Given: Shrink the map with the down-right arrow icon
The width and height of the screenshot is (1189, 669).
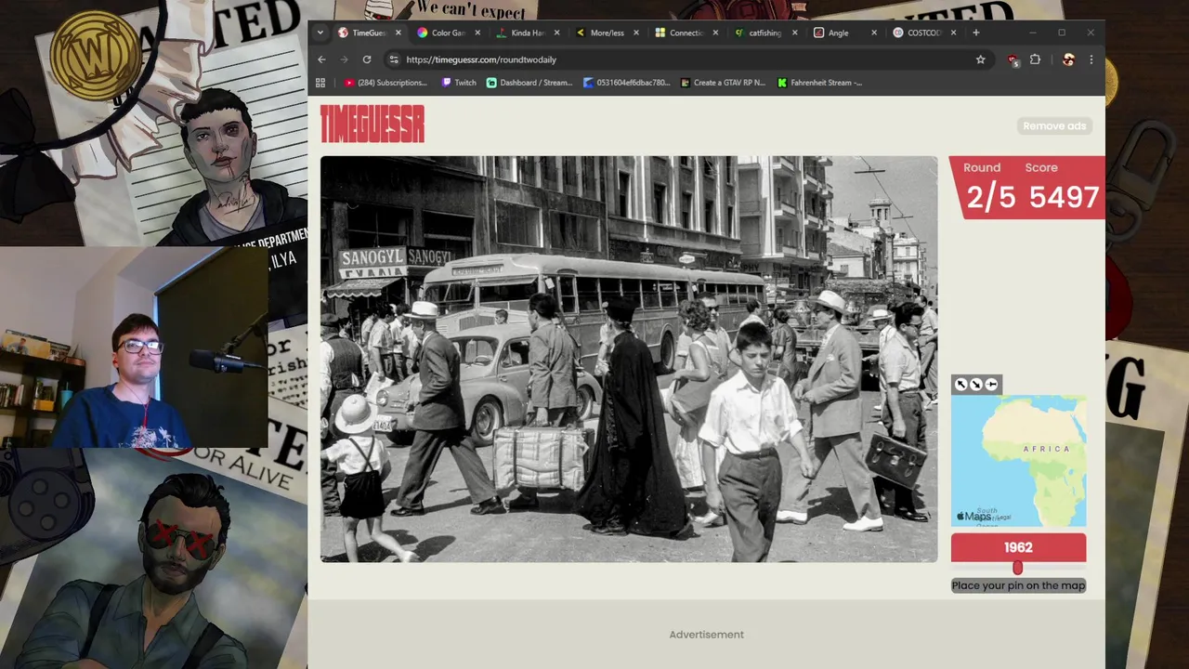Looking at the screenshot, I should 976,384.
